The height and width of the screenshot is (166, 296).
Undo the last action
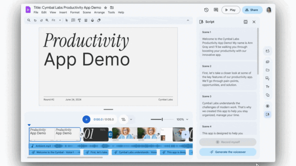click(35, 20)
